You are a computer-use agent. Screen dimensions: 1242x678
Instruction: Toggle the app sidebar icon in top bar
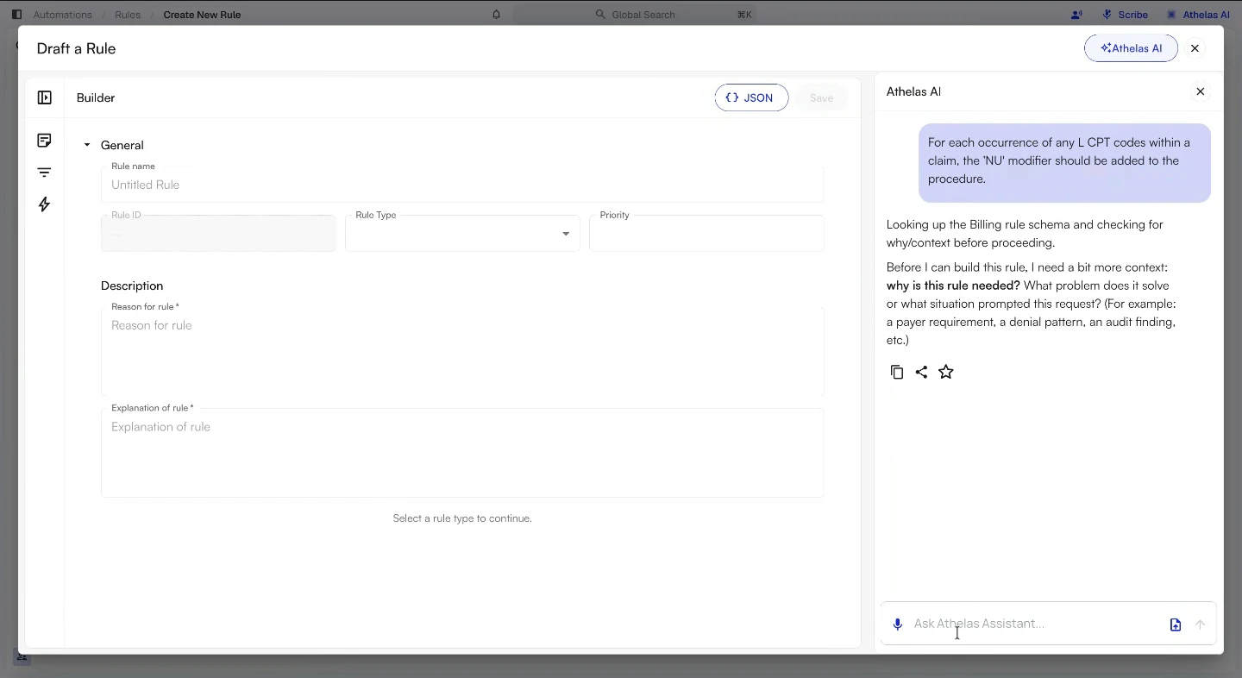click(x=16, y=15)
